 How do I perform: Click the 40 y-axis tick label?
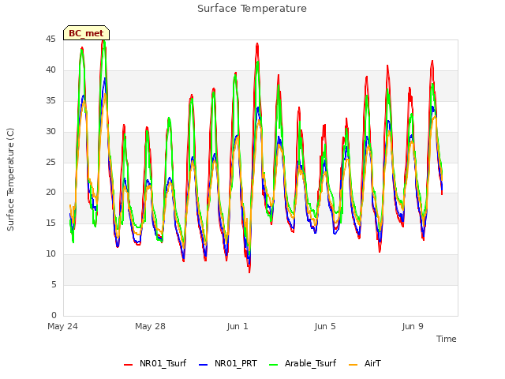(50, 70)
